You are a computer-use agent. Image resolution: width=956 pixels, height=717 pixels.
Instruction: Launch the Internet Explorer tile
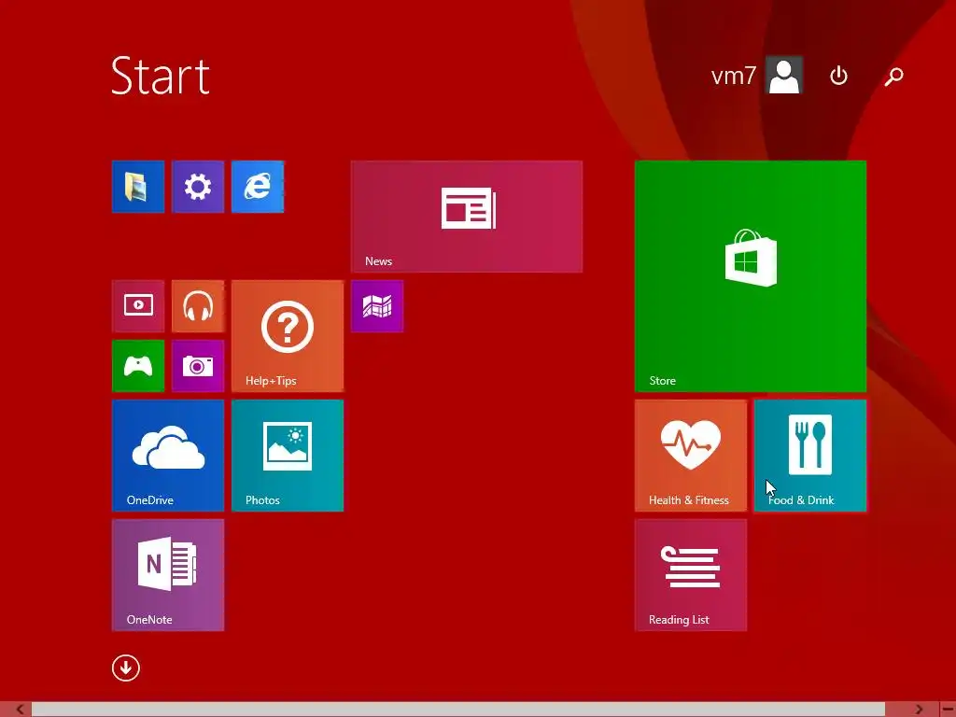point(258,187)
